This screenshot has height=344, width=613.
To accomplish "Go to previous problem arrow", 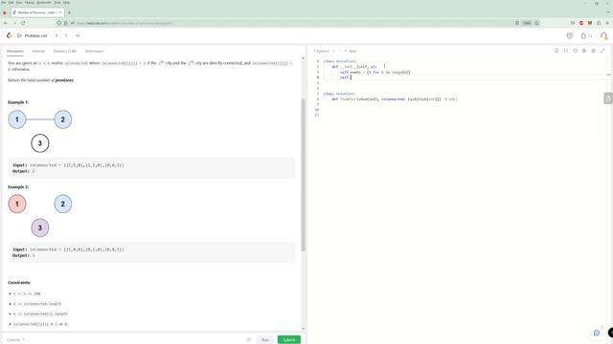I will tap(57, 35).
